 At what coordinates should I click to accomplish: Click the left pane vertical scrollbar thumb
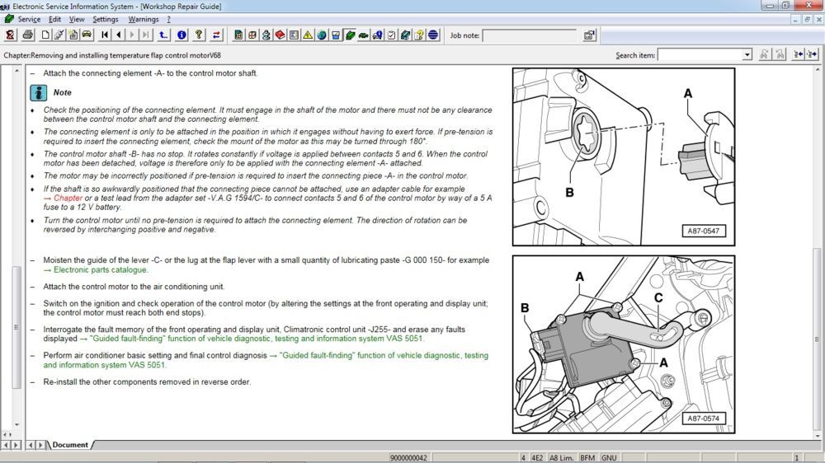pos(16,327)
